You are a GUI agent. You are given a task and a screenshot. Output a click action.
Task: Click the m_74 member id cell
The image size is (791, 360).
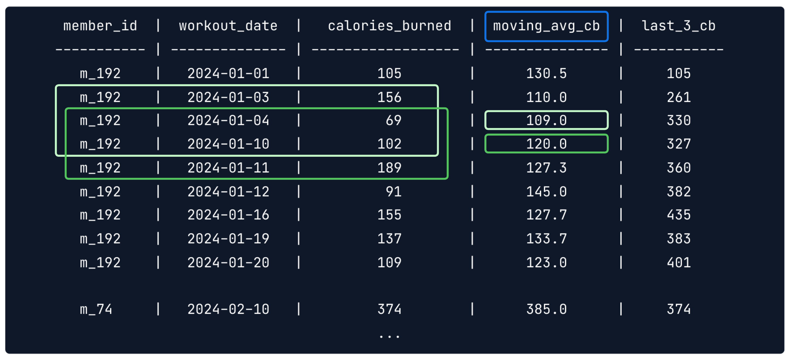(x=96, y=309)
